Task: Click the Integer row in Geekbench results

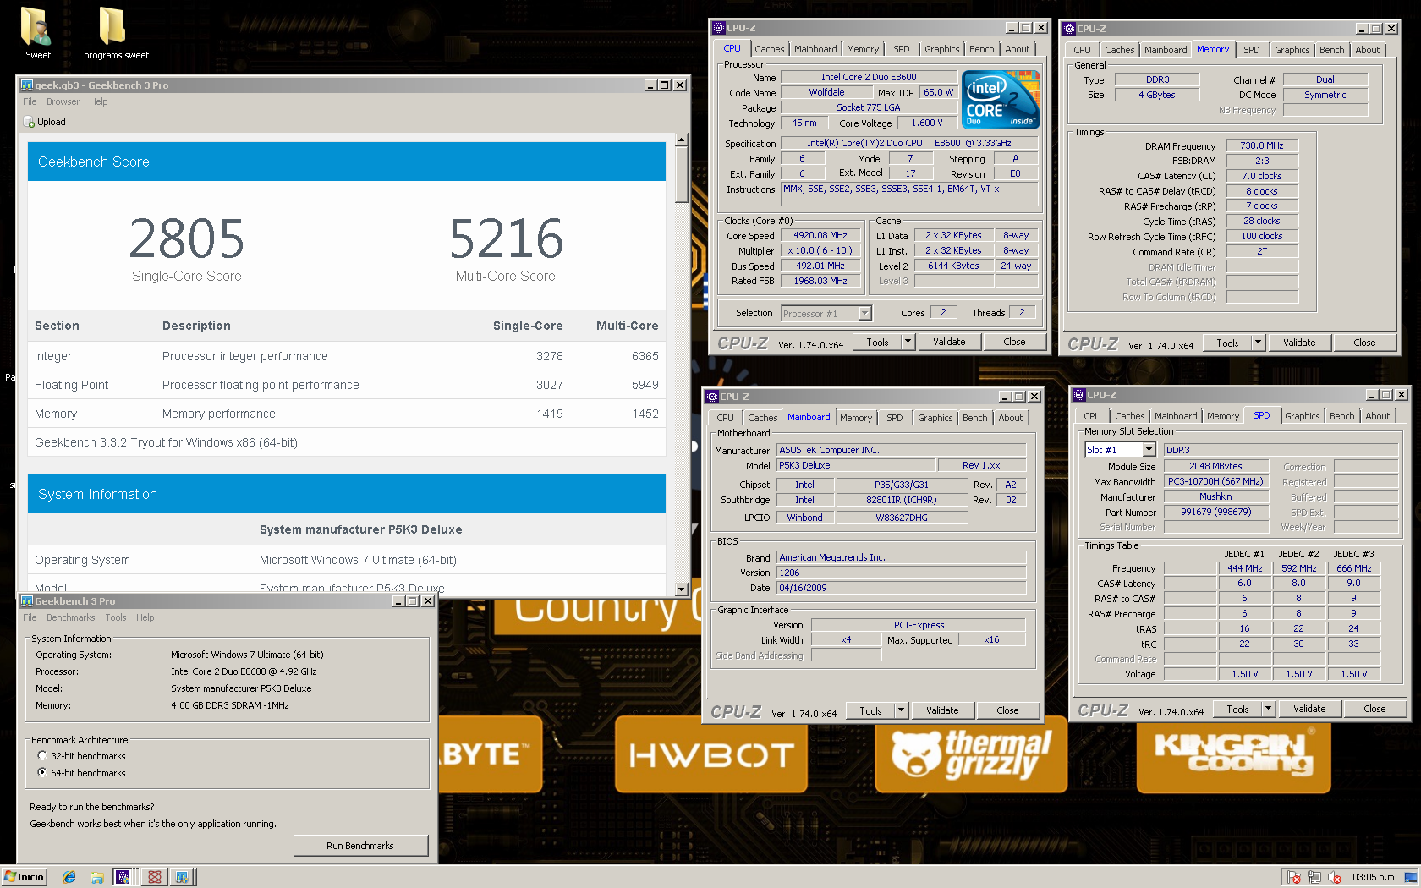Action: [346, 356]
